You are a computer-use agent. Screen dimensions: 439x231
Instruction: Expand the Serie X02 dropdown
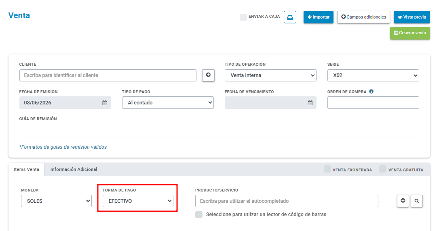[373, 75]
